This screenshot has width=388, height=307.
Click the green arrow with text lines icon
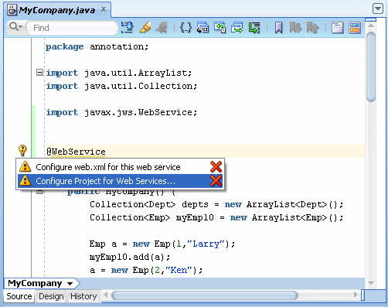(x=254, y=27)
